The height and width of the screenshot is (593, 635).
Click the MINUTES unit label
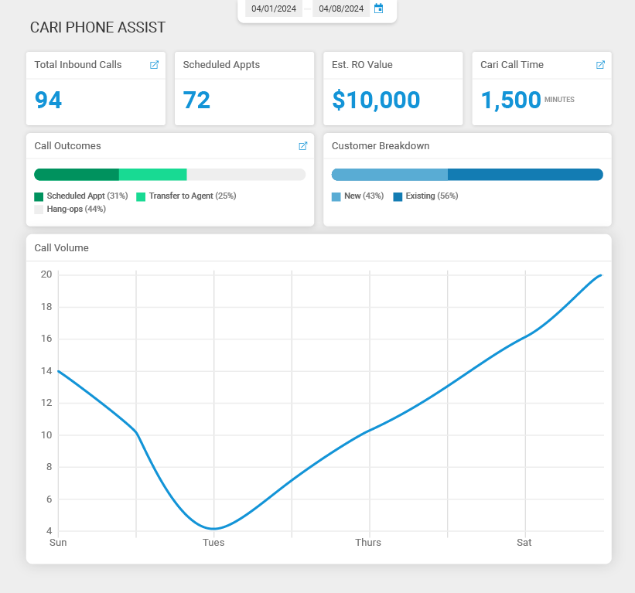click(559, 100)
